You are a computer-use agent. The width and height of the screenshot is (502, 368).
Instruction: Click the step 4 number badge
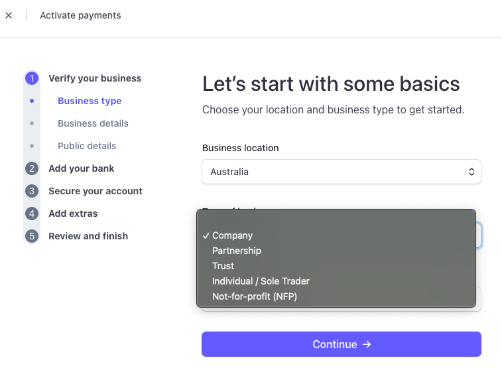32,214
